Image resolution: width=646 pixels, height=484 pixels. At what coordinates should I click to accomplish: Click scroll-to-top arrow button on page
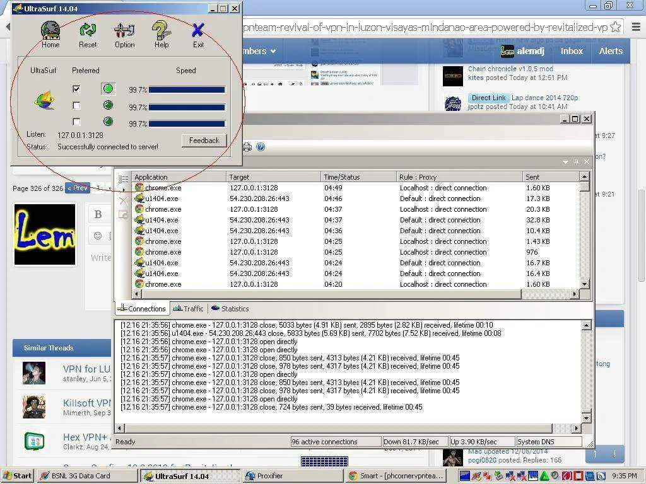click(x=595, y=454)
